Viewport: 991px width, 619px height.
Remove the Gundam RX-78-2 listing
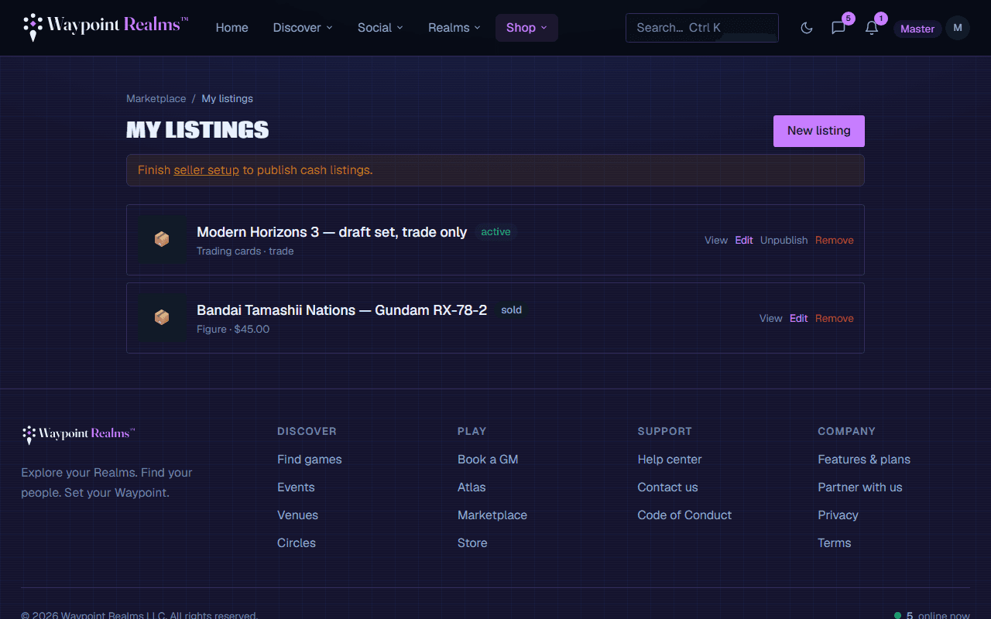pyautogui.click(x=835, y=319)
